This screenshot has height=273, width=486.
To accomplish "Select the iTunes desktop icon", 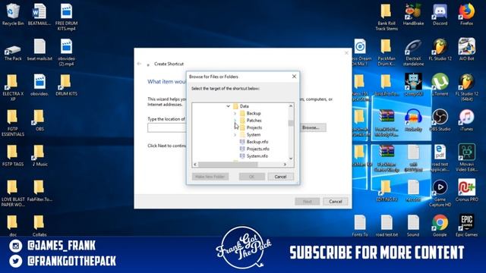I will pyautogui.click(x=466, y=120).
